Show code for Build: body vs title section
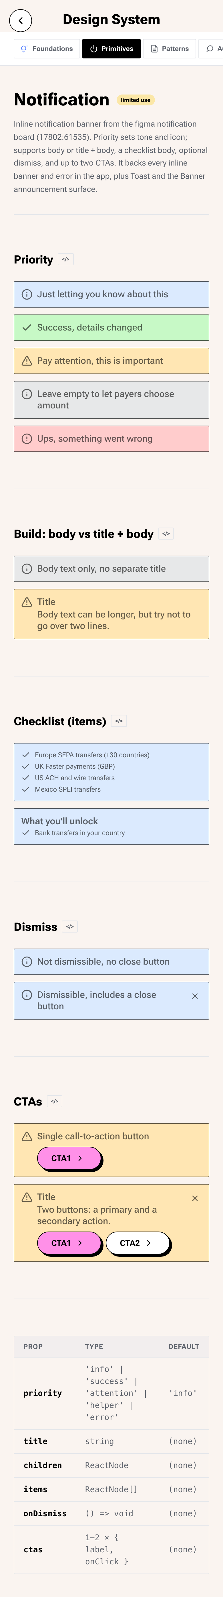This screenshot has width=223, height=1597. tap(166, 534)
